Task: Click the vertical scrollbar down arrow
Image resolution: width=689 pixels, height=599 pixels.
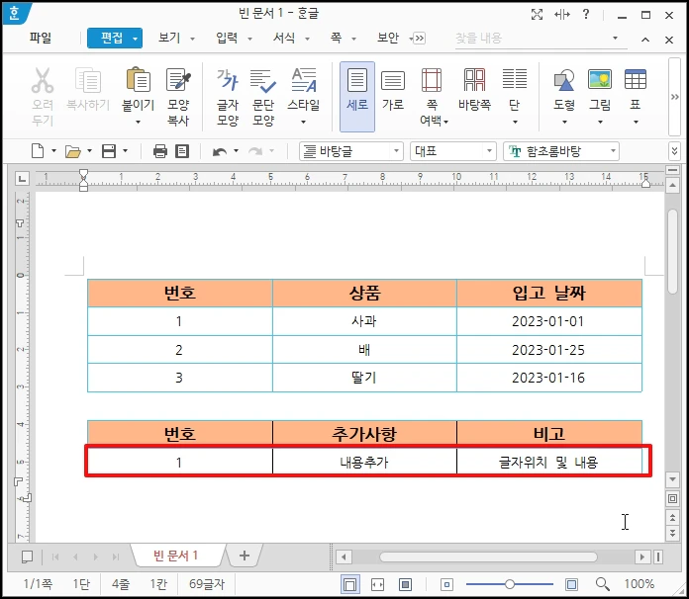Action: (672, 479)
